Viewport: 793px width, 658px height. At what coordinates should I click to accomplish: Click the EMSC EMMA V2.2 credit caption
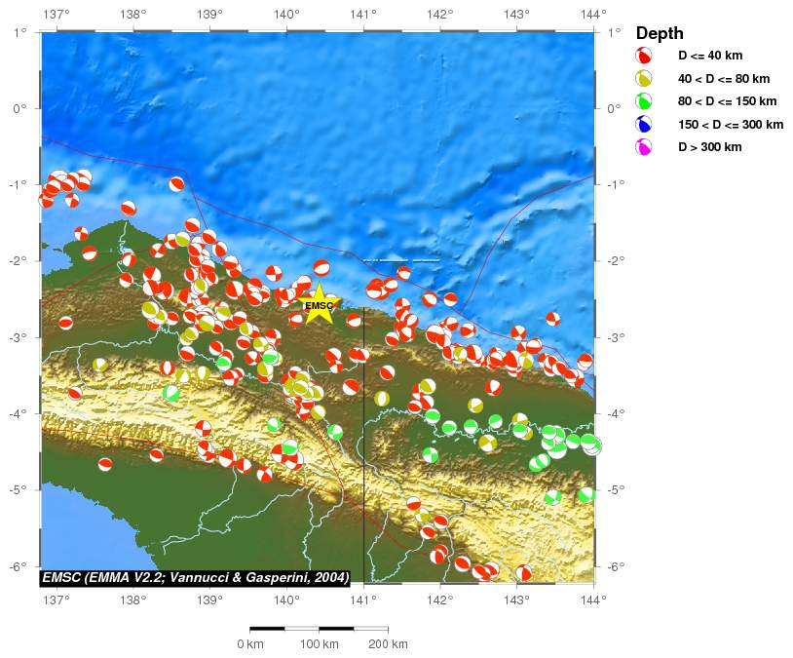pyautogui.click(x=195, y=578)
